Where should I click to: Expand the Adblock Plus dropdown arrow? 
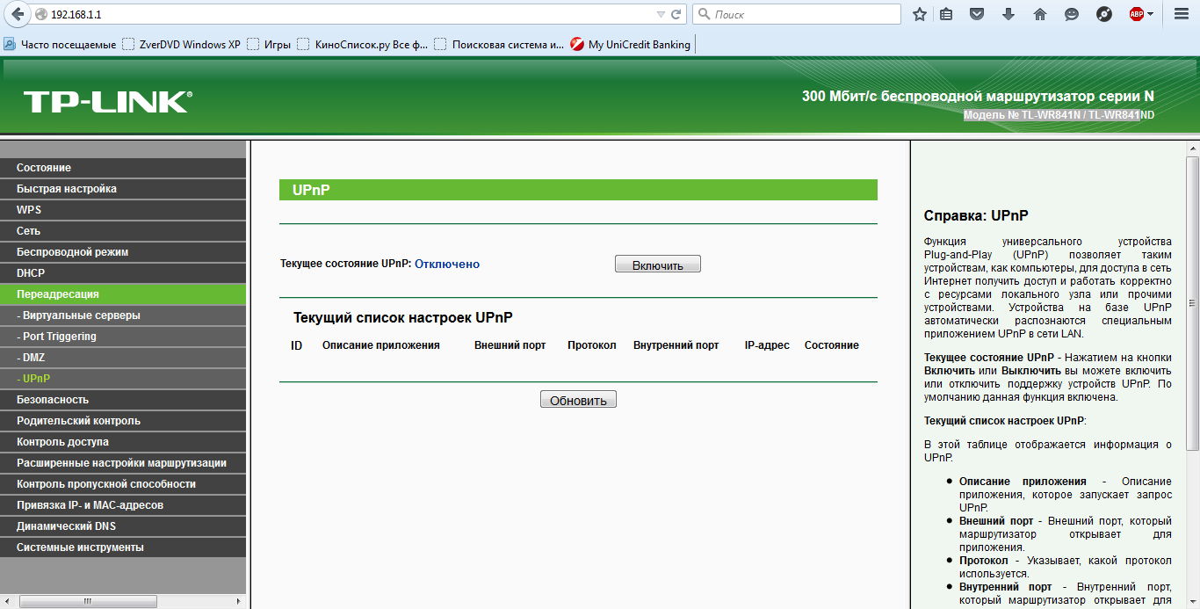point(1150,15)
